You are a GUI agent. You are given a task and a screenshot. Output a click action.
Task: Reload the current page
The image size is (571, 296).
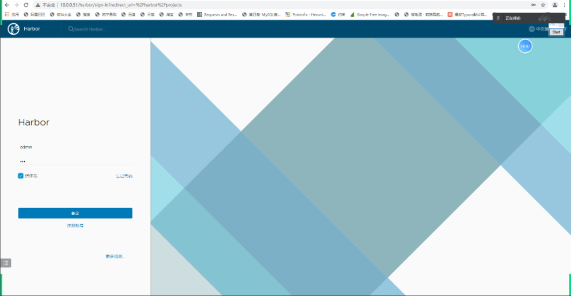(26, 5)
